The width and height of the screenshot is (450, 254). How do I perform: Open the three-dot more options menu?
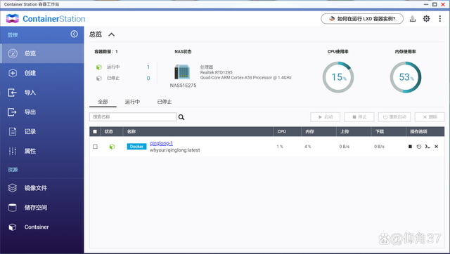click(x=439, y=19)
